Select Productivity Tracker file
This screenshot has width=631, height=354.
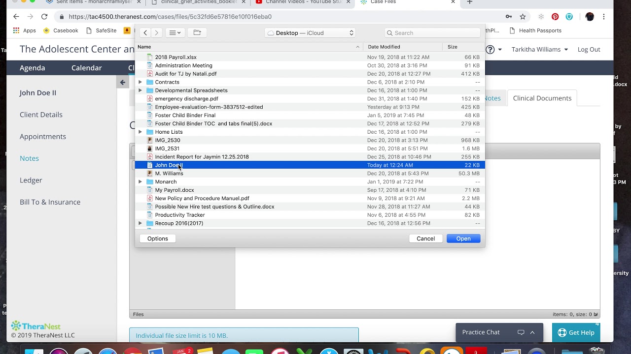click(x=310, y=215)
